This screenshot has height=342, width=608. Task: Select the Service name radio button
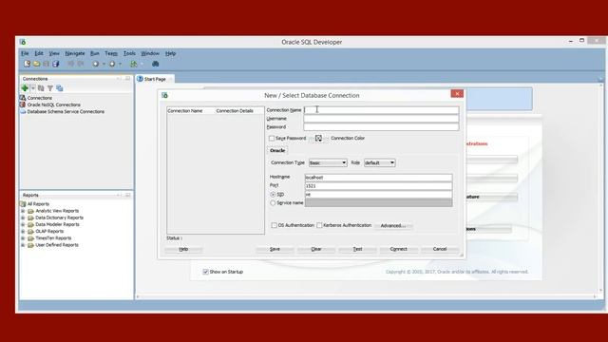[273, 202]
